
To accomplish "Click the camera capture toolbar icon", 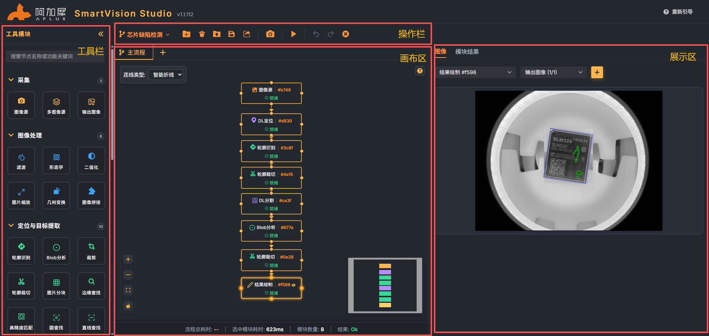I will tap(270, 34).
